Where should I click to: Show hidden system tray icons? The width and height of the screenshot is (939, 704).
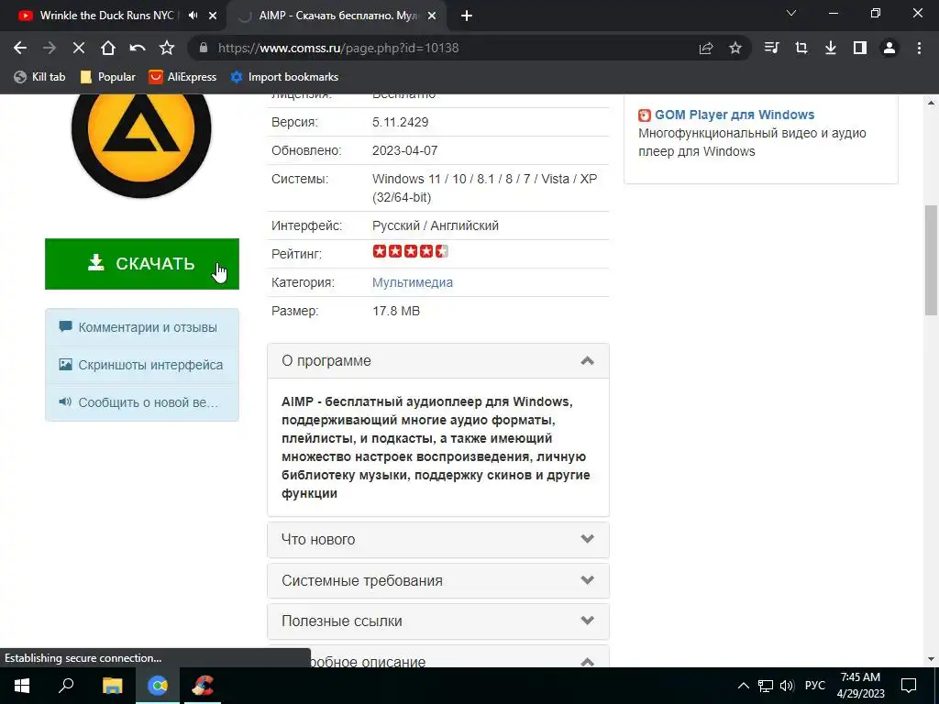[743, 686]
